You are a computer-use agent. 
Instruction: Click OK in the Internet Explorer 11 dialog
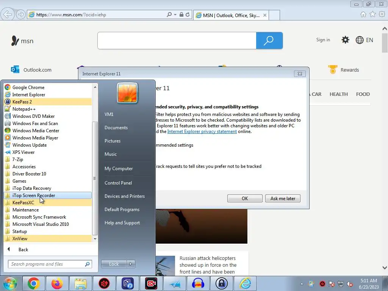point(245,199)
